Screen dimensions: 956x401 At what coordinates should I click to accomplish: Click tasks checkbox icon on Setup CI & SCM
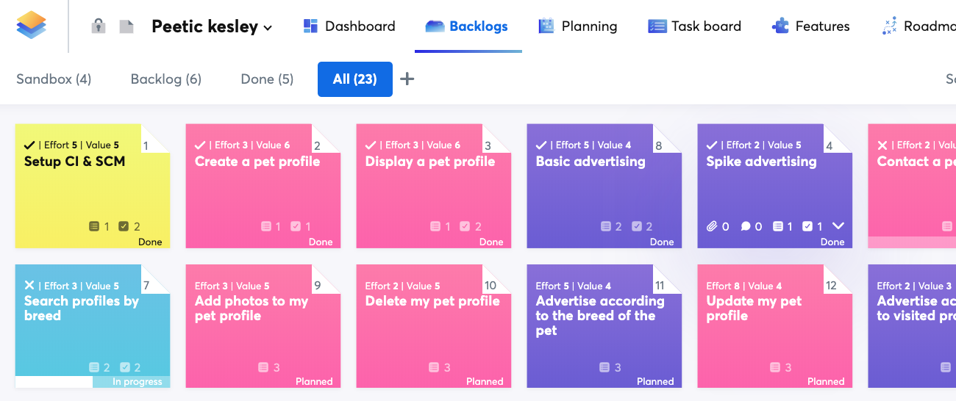click(124, 226)
